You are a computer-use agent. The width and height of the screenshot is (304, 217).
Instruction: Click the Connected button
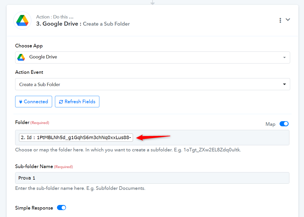[x=34, y=101]
